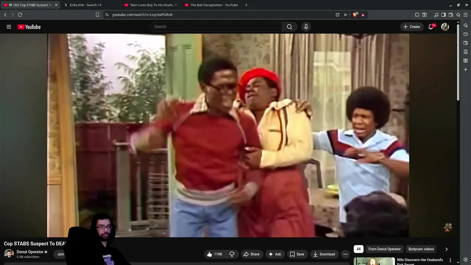Open Brave Rewards triangle icon
The image size is (471, 265).
point(363,15)
